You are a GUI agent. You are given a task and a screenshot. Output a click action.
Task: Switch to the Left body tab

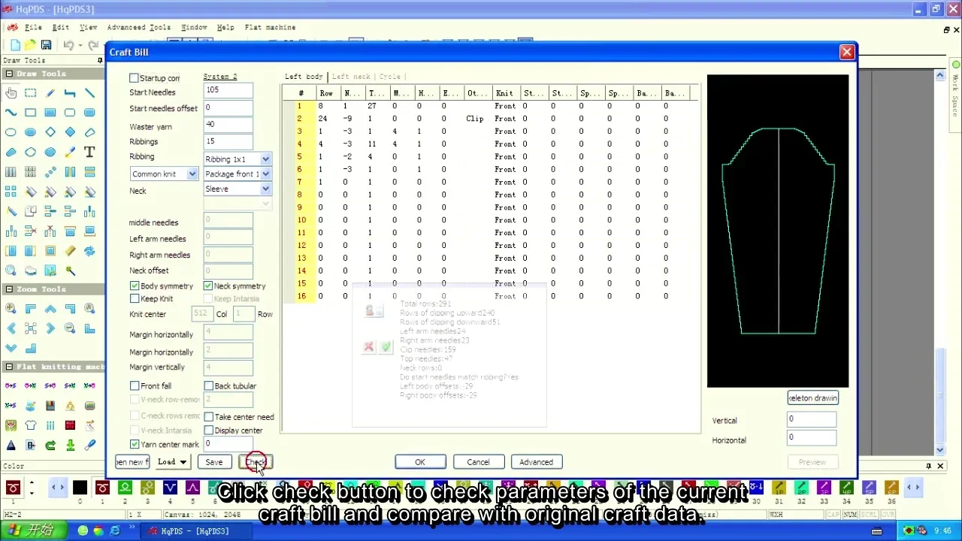304,77
